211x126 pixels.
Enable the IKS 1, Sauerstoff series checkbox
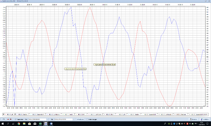pos(29,114)
